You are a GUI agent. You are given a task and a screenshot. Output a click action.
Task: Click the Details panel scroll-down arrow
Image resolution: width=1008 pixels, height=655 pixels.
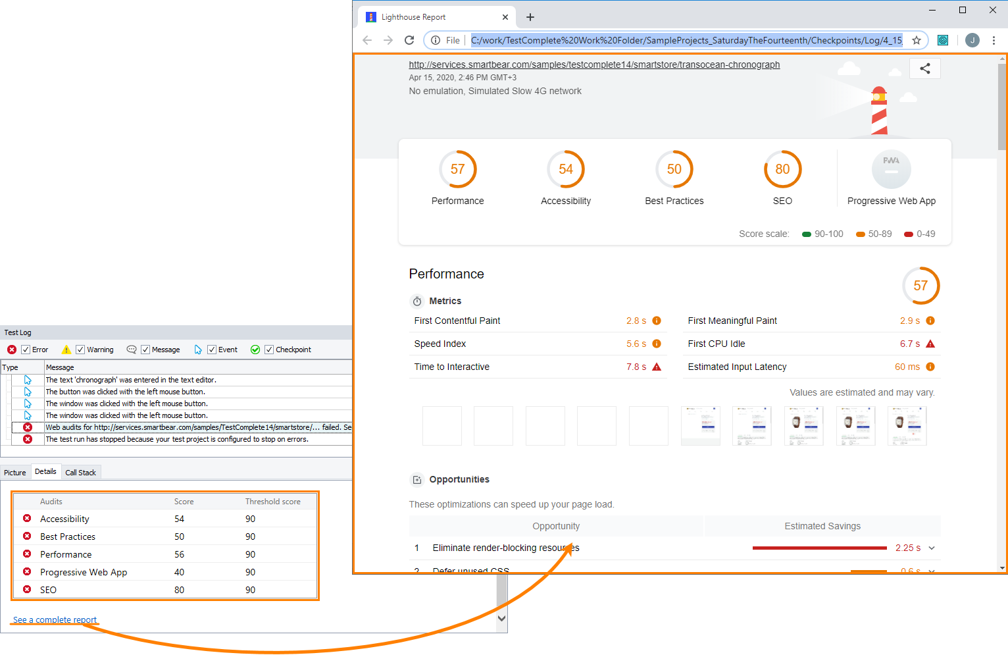pyautogui.click(x=502, y=618)
